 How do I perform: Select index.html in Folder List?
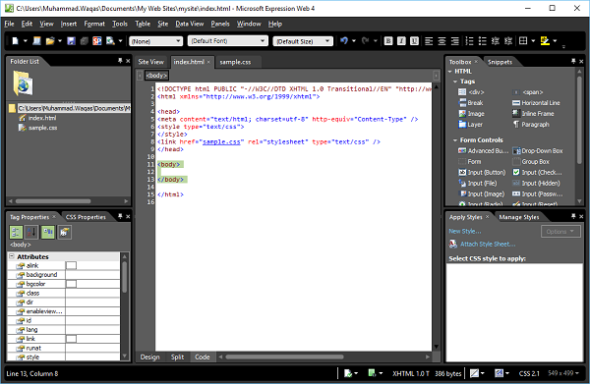[41, 118]
